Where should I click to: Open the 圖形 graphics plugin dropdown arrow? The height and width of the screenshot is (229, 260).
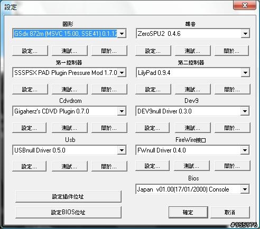(122, 34)
